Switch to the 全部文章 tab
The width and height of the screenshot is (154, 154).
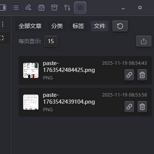pyautogui.click(x=30, y=26)
